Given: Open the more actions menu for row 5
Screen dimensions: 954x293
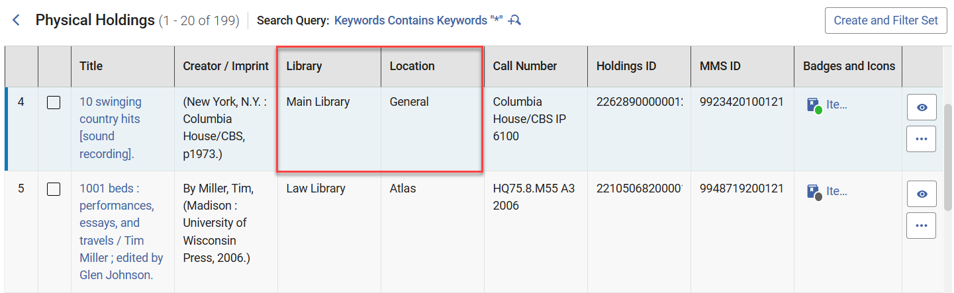Looking at the screenshot, I should point(921,226).
